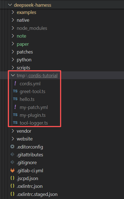This screenshot has width=124, height=199.
Task: Open the .oxlintrc.json file
Action: 30,186
